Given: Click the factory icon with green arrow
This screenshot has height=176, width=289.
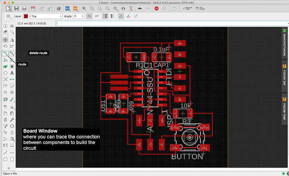Looking at the screenshot, I should point(50,8).
